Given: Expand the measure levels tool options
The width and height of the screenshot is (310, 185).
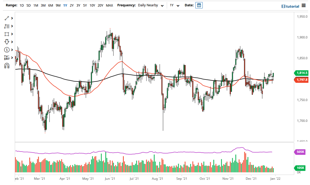Looking at the screenshot, I should (x=12, y=58).
